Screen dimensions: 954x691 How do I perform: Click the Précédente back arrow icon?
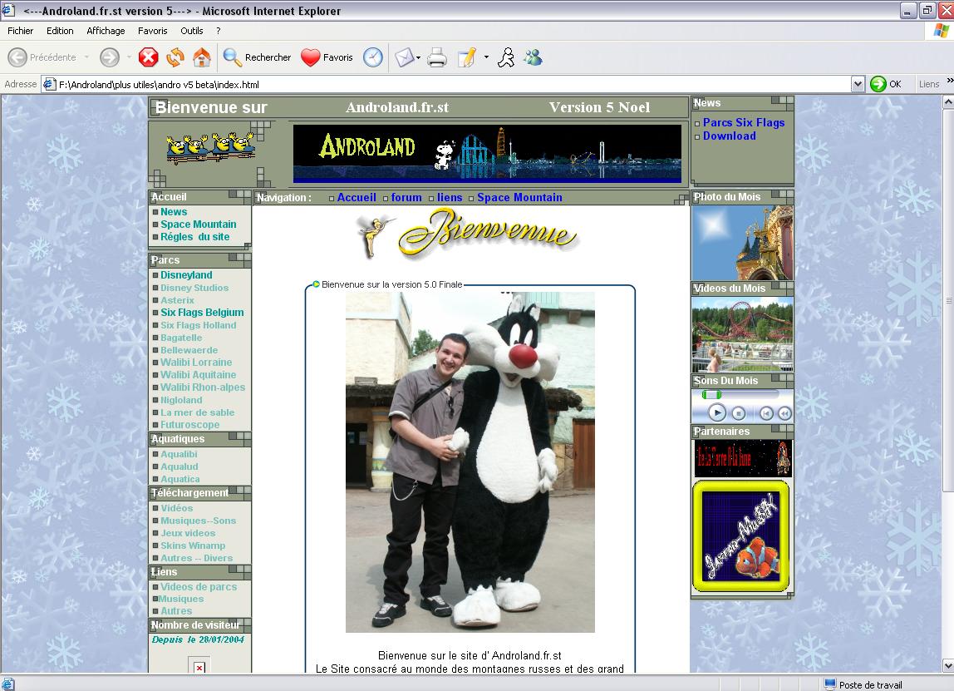pos(17,57)
